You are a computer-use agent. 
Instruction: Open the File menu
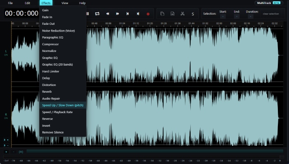(10, 3)
